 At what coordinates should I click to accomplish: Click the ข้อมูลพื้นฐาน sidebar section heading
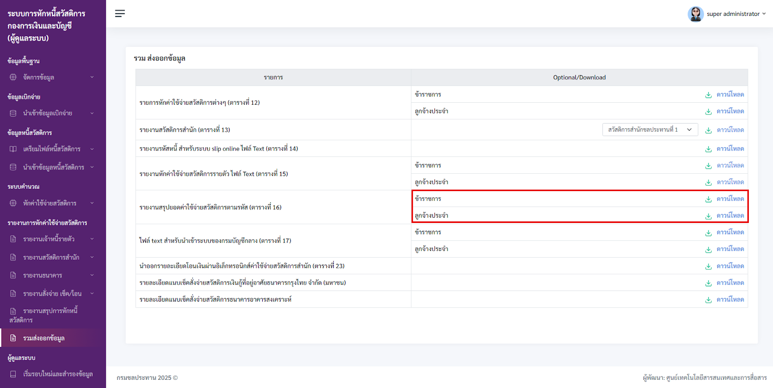[x=24, y=61]
